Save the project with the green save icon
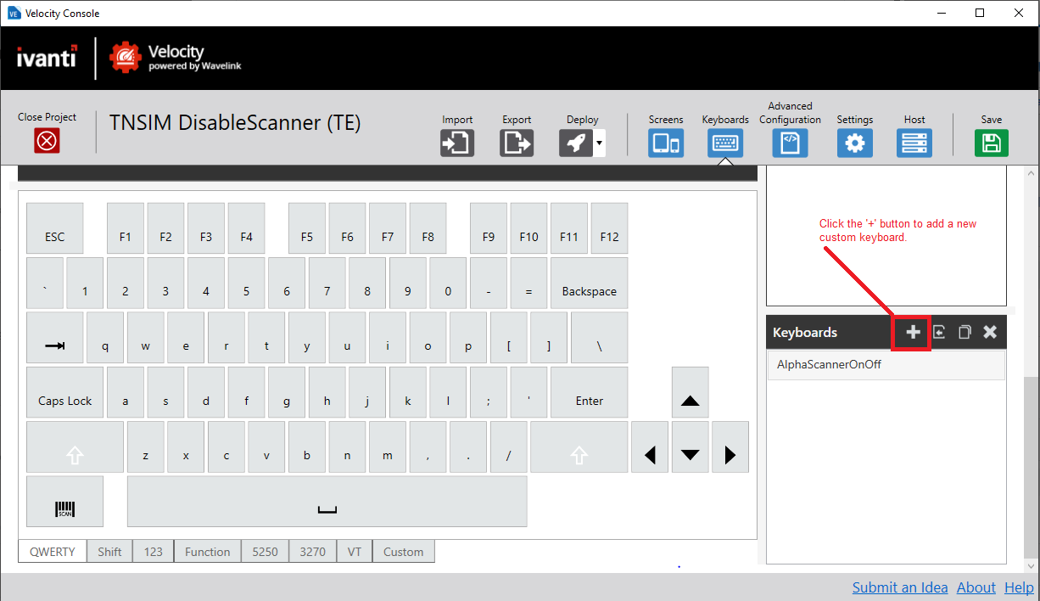Screen dimensions: 1040x601 [991, 143]
